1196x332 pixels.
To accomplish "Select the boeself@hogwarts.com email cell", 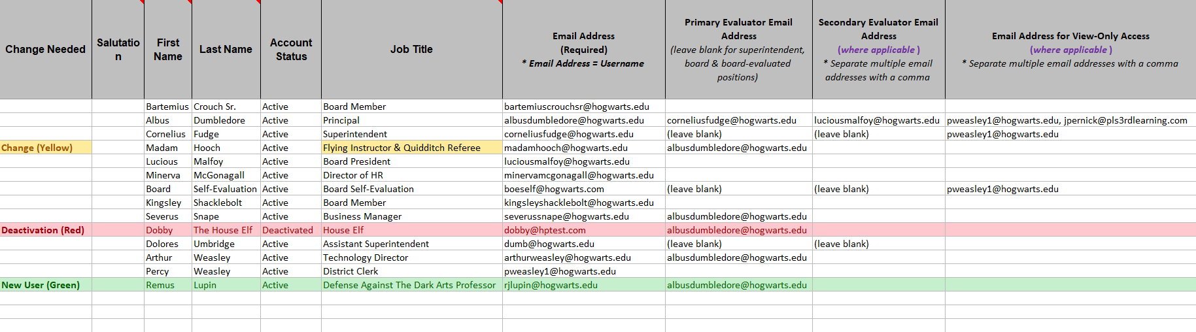I will click(x=554, y=189).
